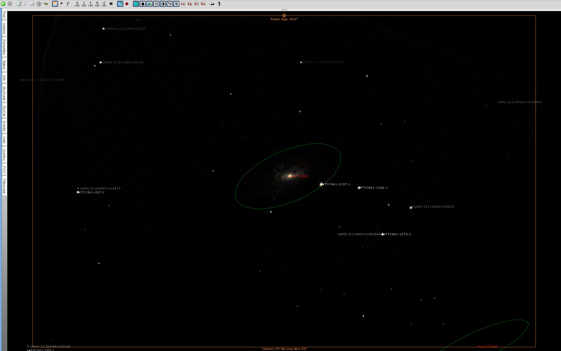Image resolution: width=561 pixels, height=351 pixels.
Task: Click the home location icon
Action: point(55,4)
